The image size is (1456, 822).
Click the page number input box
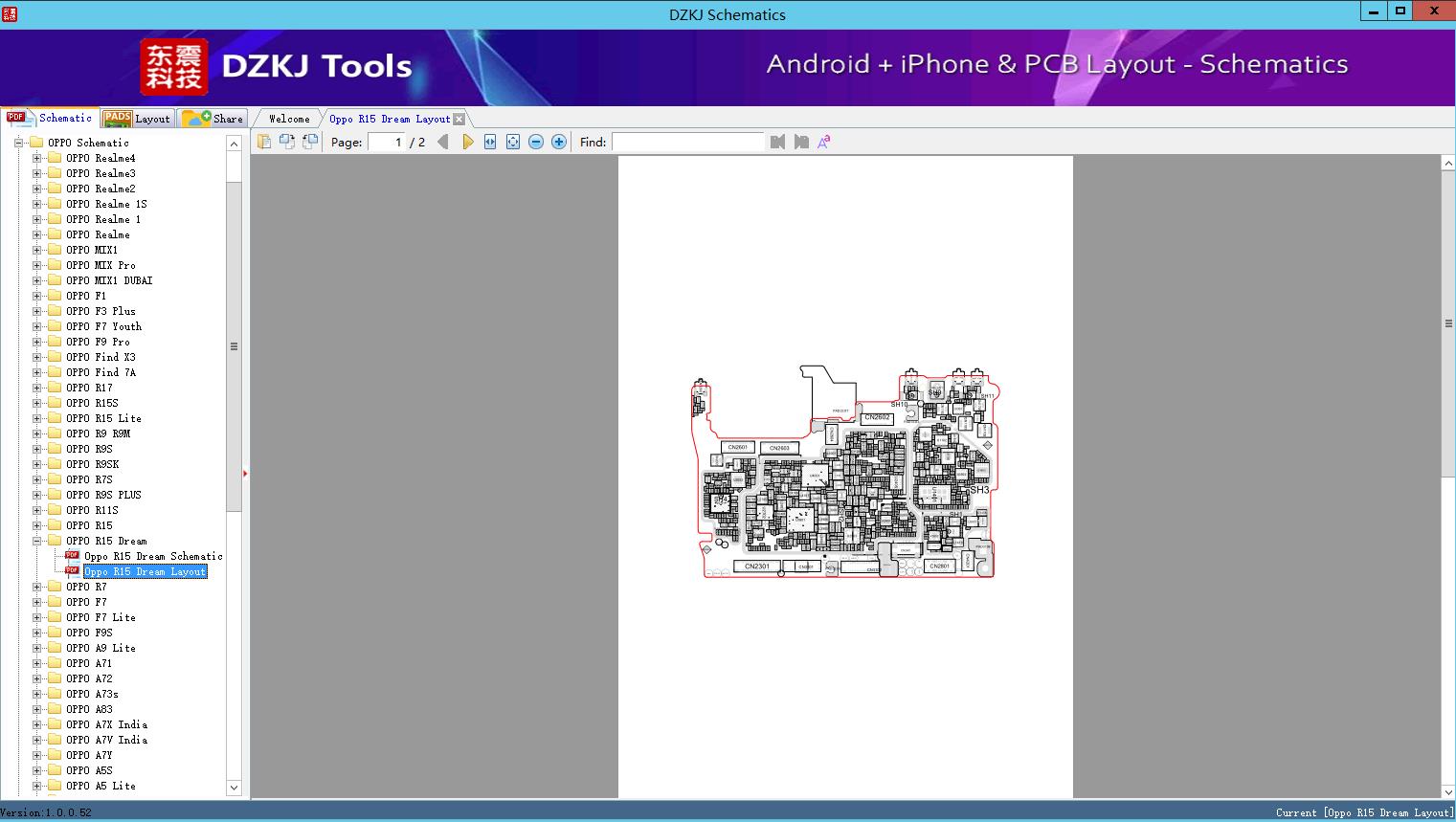[387, 142]
